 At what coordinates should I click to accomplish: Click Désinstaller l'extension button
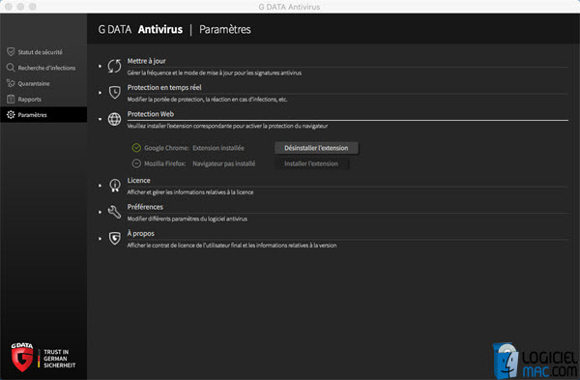tap(316, 148)
